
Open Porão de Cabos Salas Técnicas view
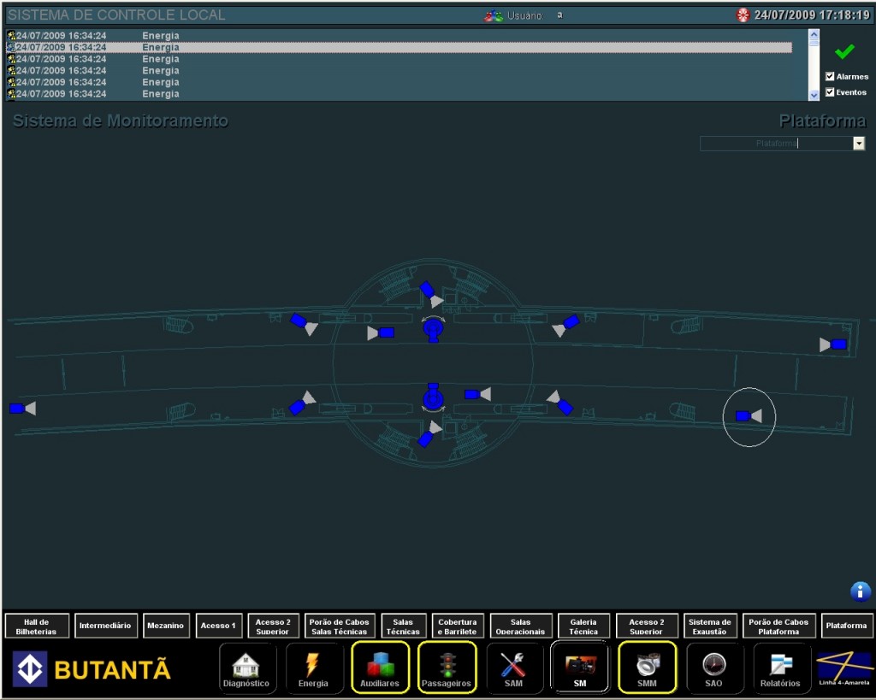click(339, 626)
